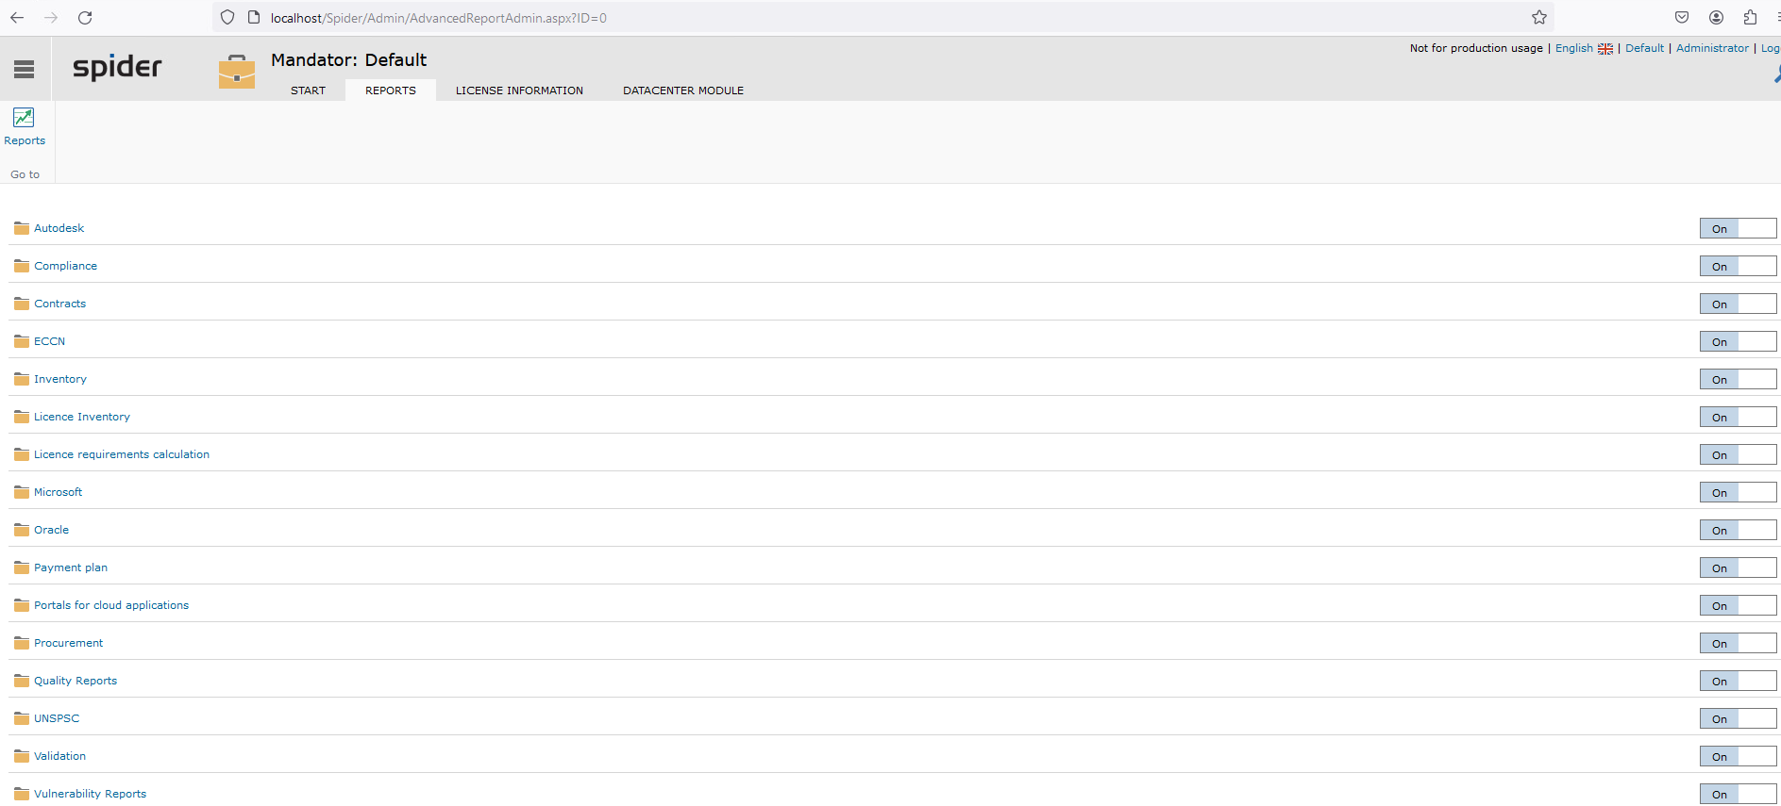
Task: Toggle the Procurement report folder off
Action: [x=1739, y=643]
